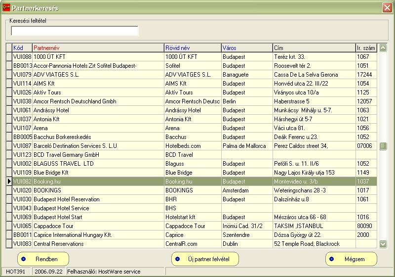The width and height of the screenshot is (395, 277).
Task: Click the Partnerkeresés title bar app icon
Action: pos(6,7)
